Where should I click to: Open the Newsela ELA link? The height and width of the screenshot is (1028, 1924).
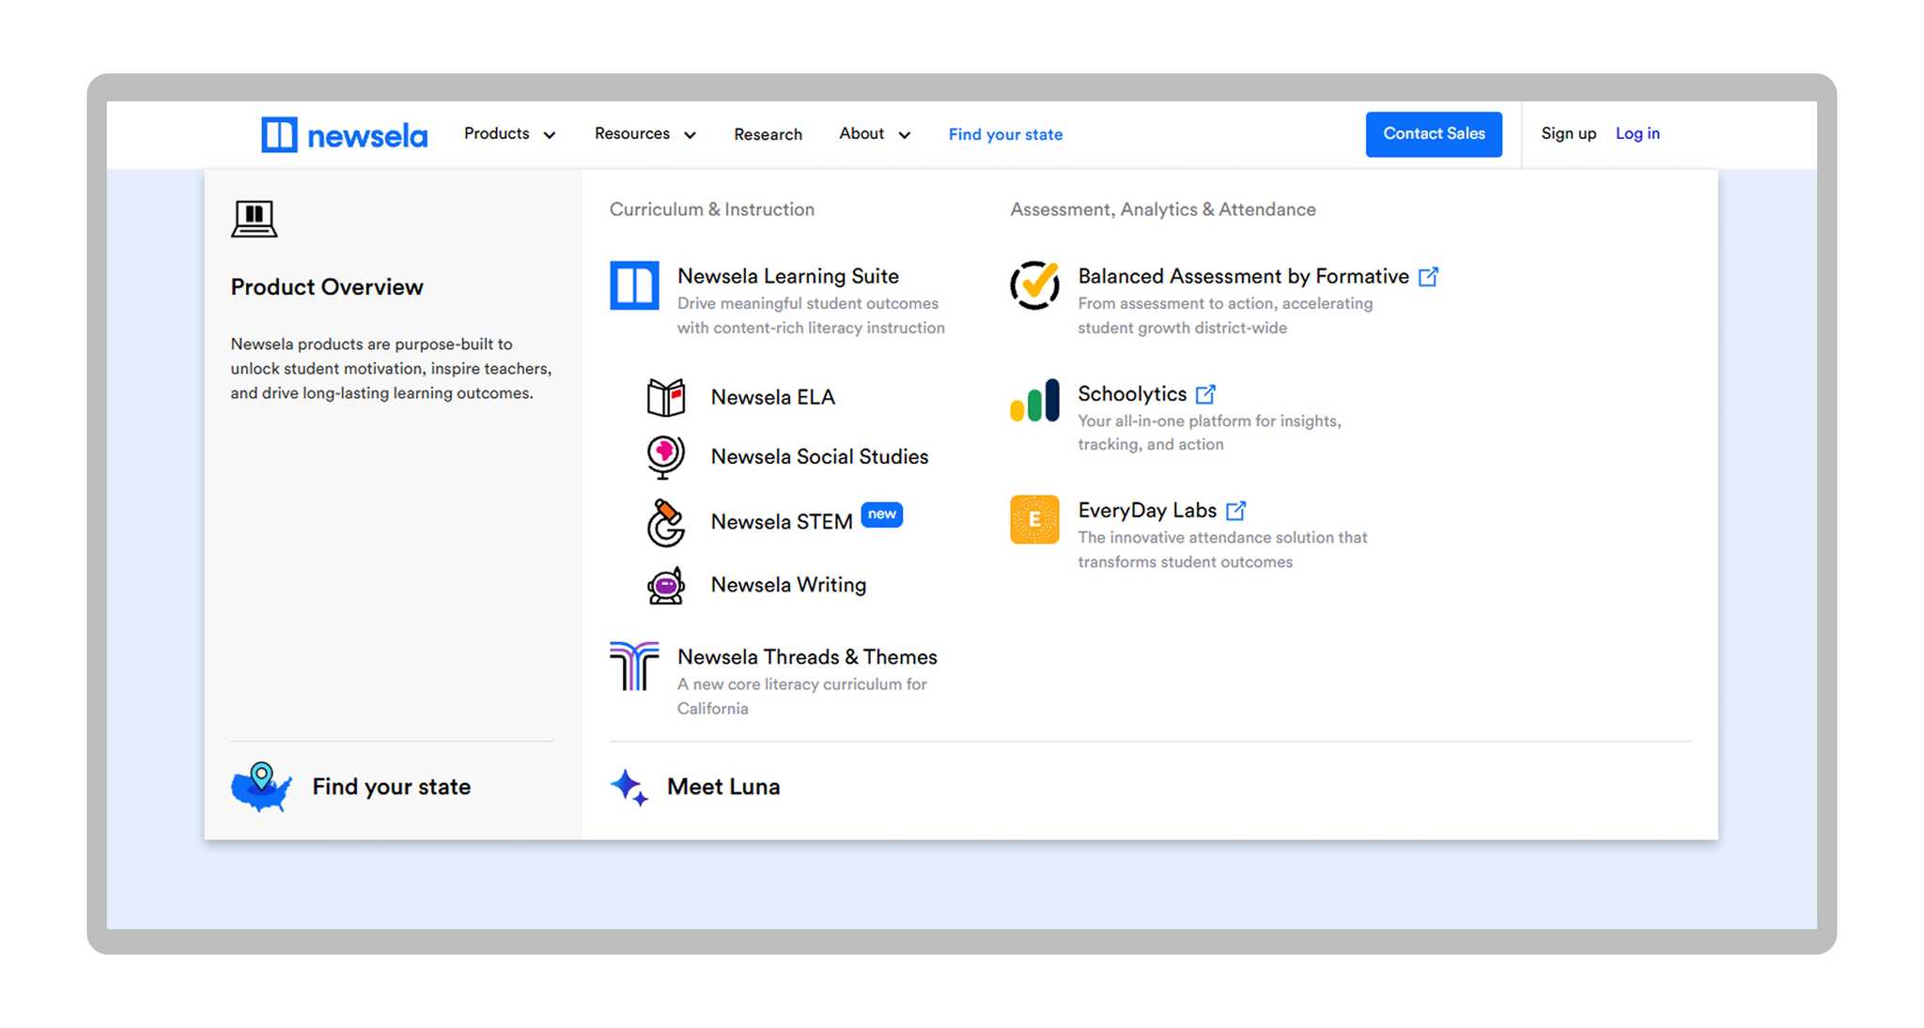(772, 397)
